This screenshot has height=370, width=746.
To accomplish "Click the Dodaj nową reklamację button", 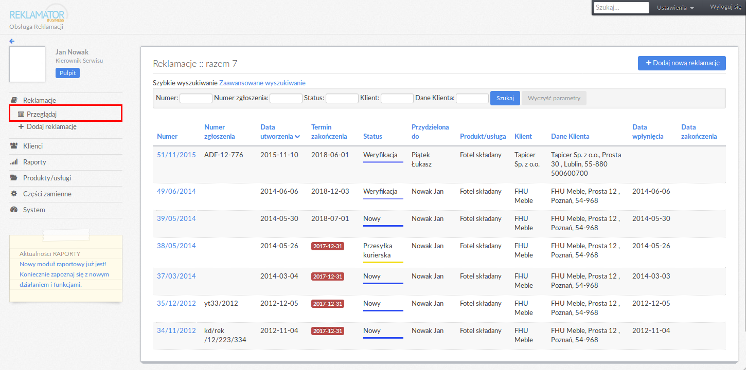I will click(x=682, y=63).
